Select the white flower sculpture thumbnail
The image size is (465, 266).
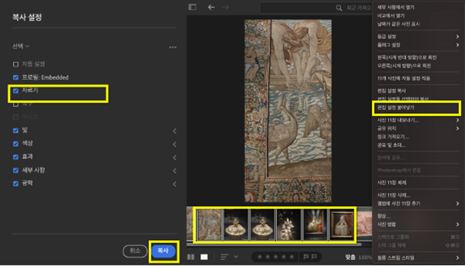[288, 225]
